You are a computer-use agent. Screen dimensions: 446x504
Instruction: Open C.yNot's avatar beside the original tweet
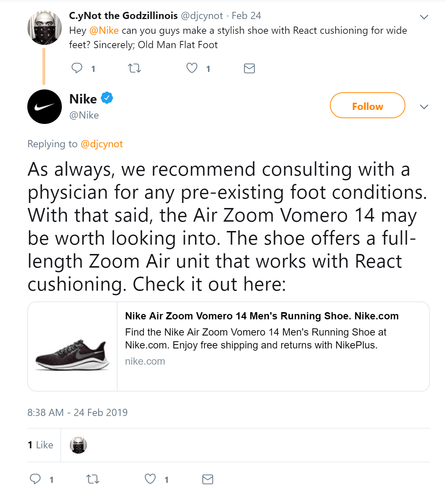45,28
